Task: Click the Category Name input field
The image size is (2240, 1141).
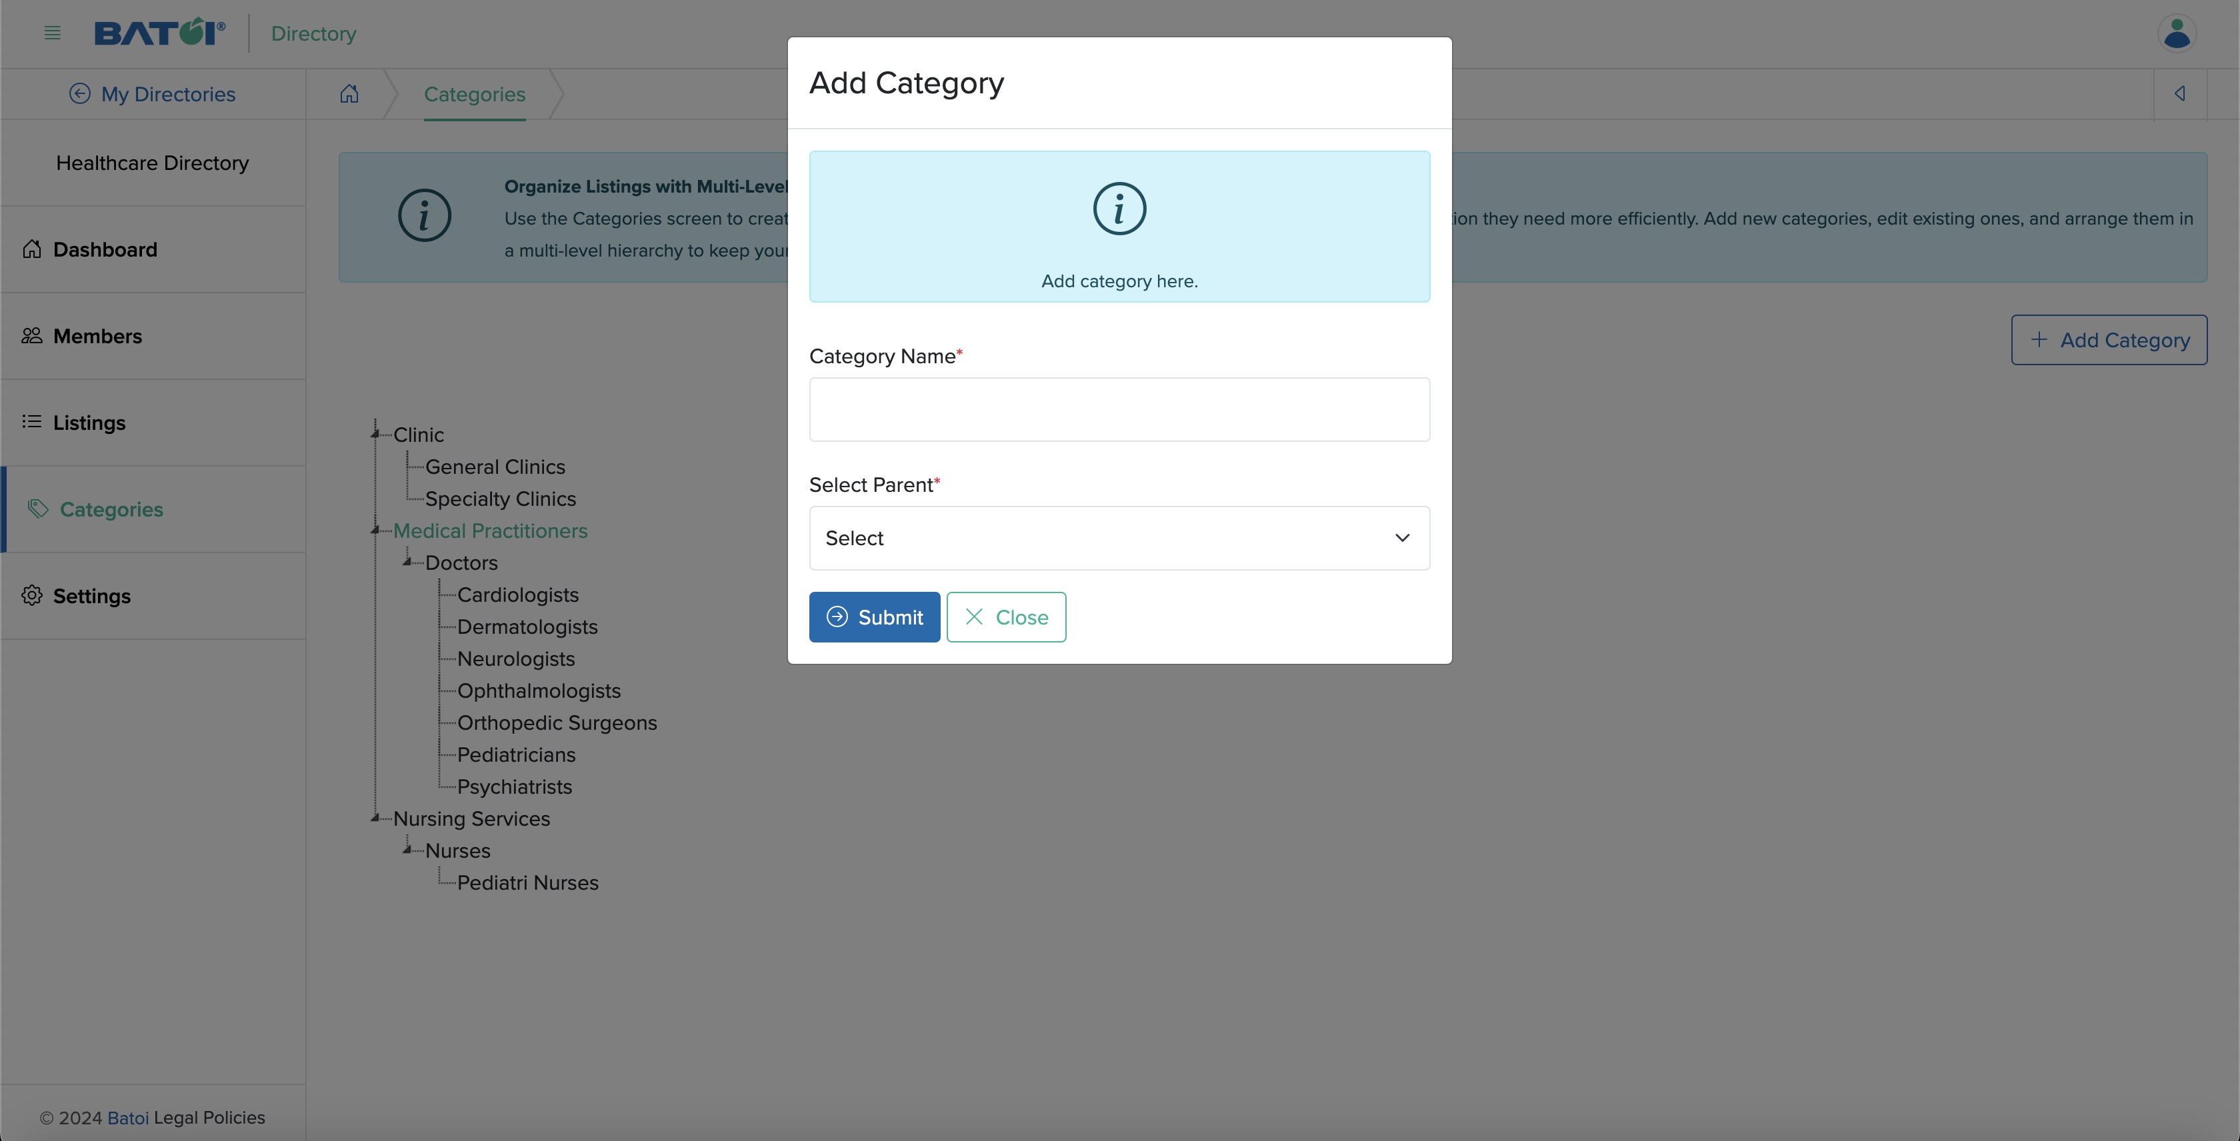Action: (1119, 409)
